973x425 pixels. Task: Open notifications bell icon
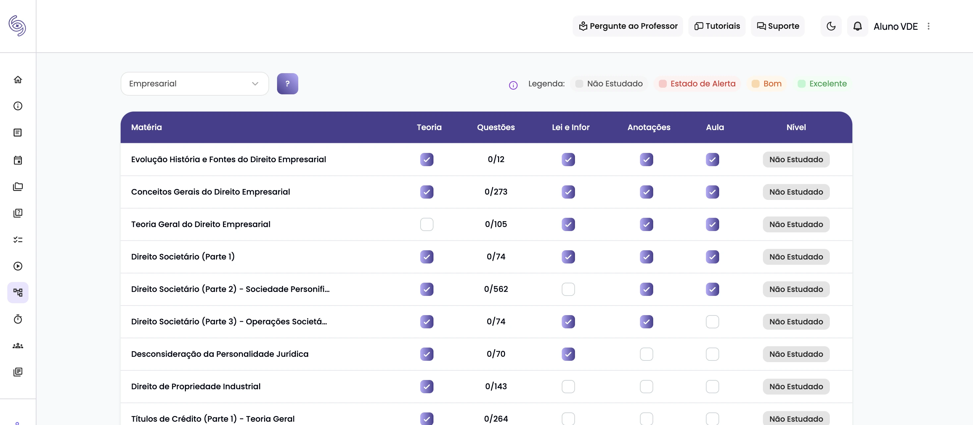click(857, 26)
